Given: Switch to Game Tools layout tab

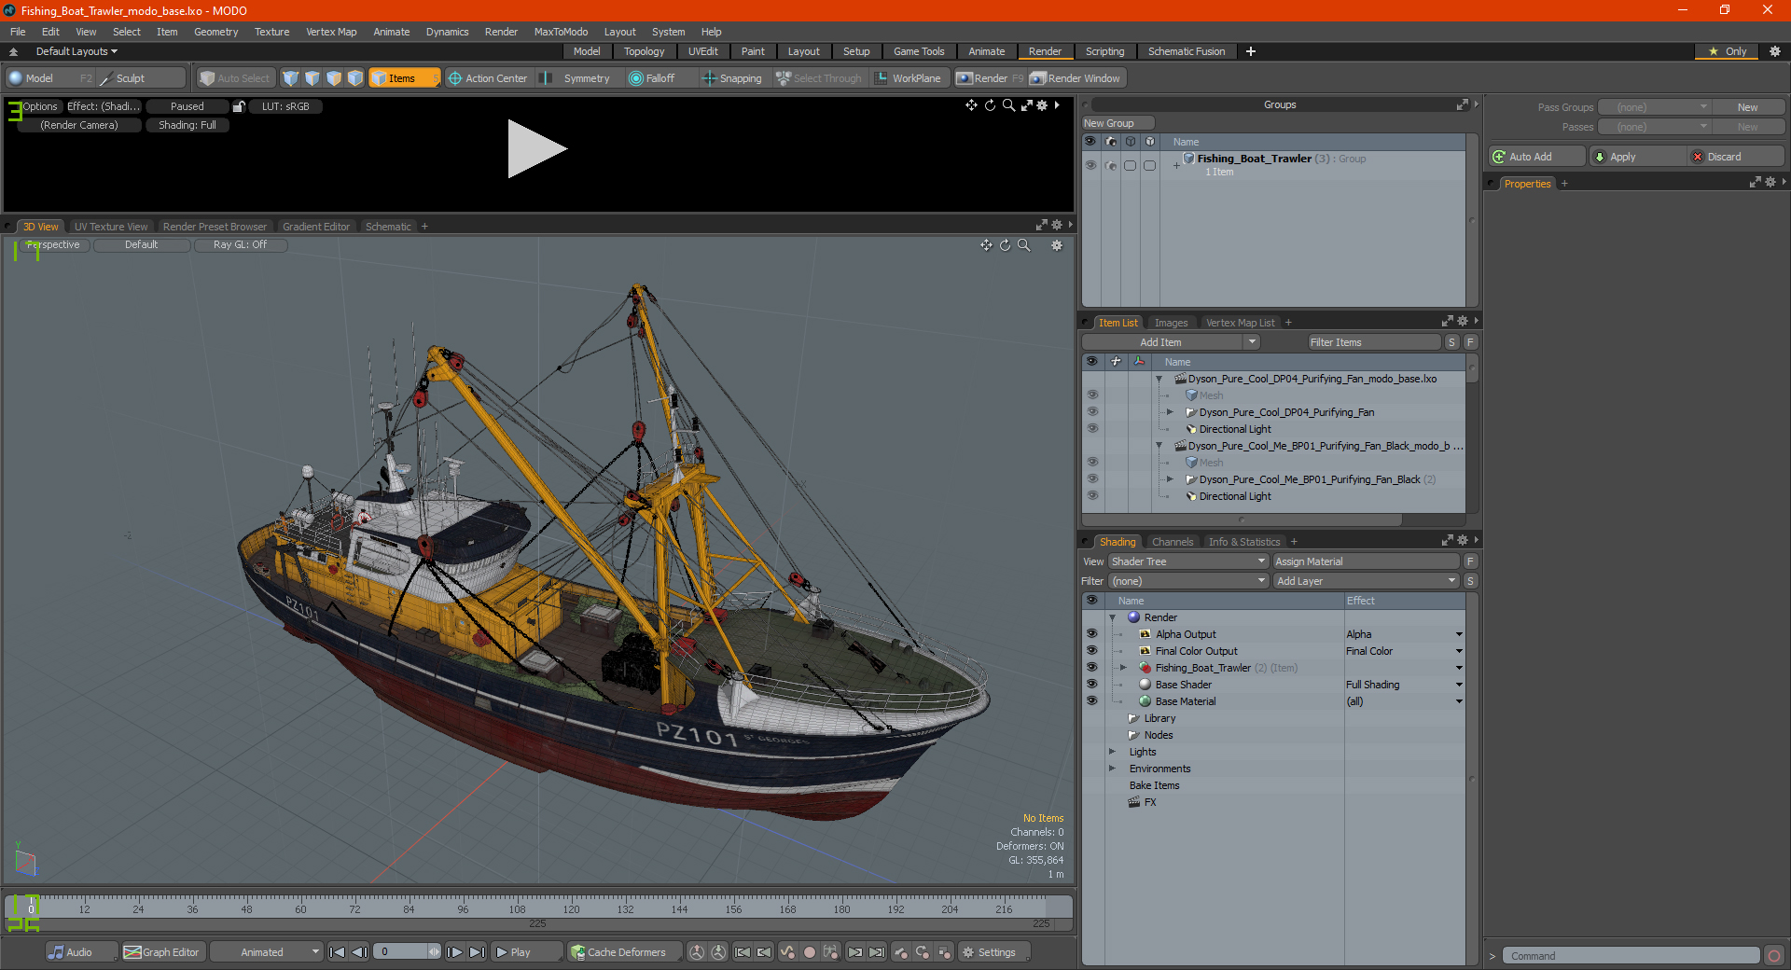Looking at the screenshot, I should tap(918, 51).
